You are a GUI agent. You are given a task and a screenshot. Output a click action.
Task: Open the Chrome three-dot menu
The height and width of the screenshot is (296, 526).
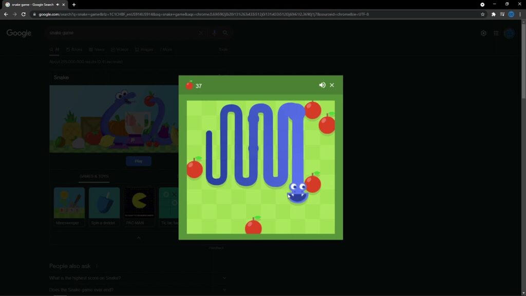[520, 14]
